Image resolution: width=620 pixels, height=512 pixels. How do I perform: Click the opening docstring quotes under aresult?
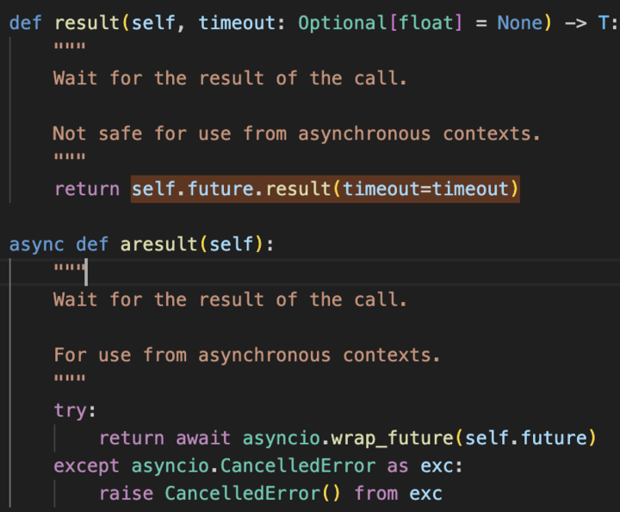click(69, 272)
